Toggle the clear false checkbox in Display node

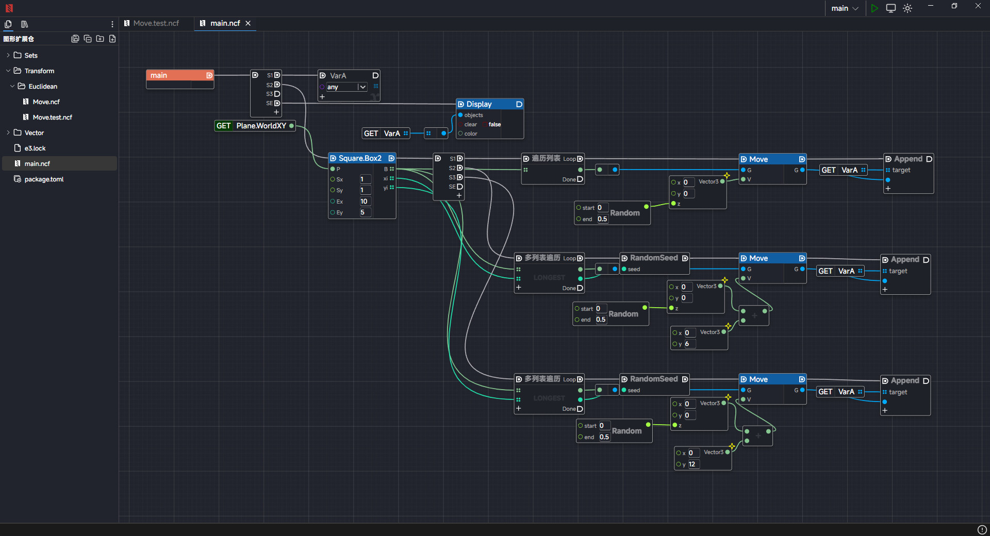(x=494, y=124)
